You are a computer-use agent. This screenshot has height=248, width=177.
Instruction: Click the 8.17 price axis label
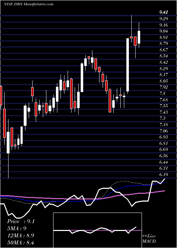tap(164, 75)
